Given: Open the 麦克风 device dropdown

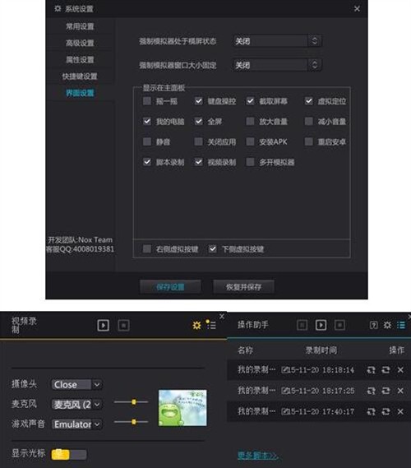Looking at the screenshot, I should click(x=77, y=405).
